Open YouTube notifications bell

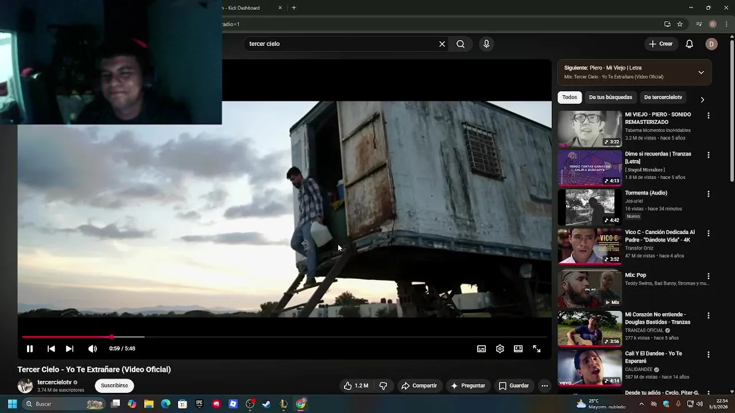[690, 44]
